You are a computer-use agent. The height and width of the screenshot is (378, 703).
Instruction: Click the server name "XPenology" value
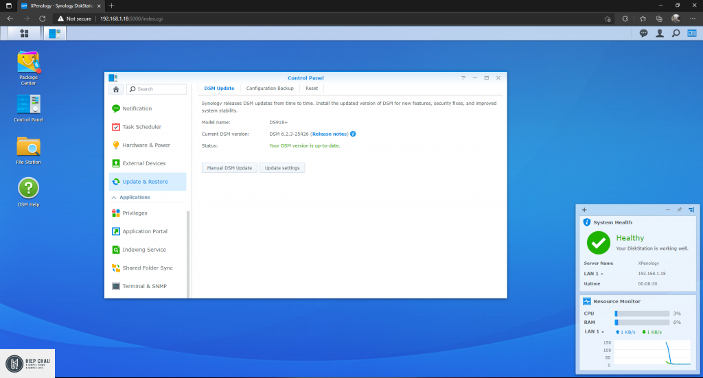(x=648, y=263)
